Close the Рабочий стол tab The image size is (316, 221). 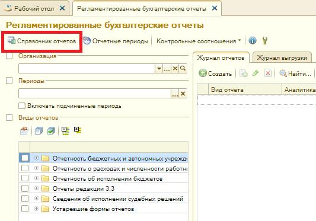[x=62, y=8]
